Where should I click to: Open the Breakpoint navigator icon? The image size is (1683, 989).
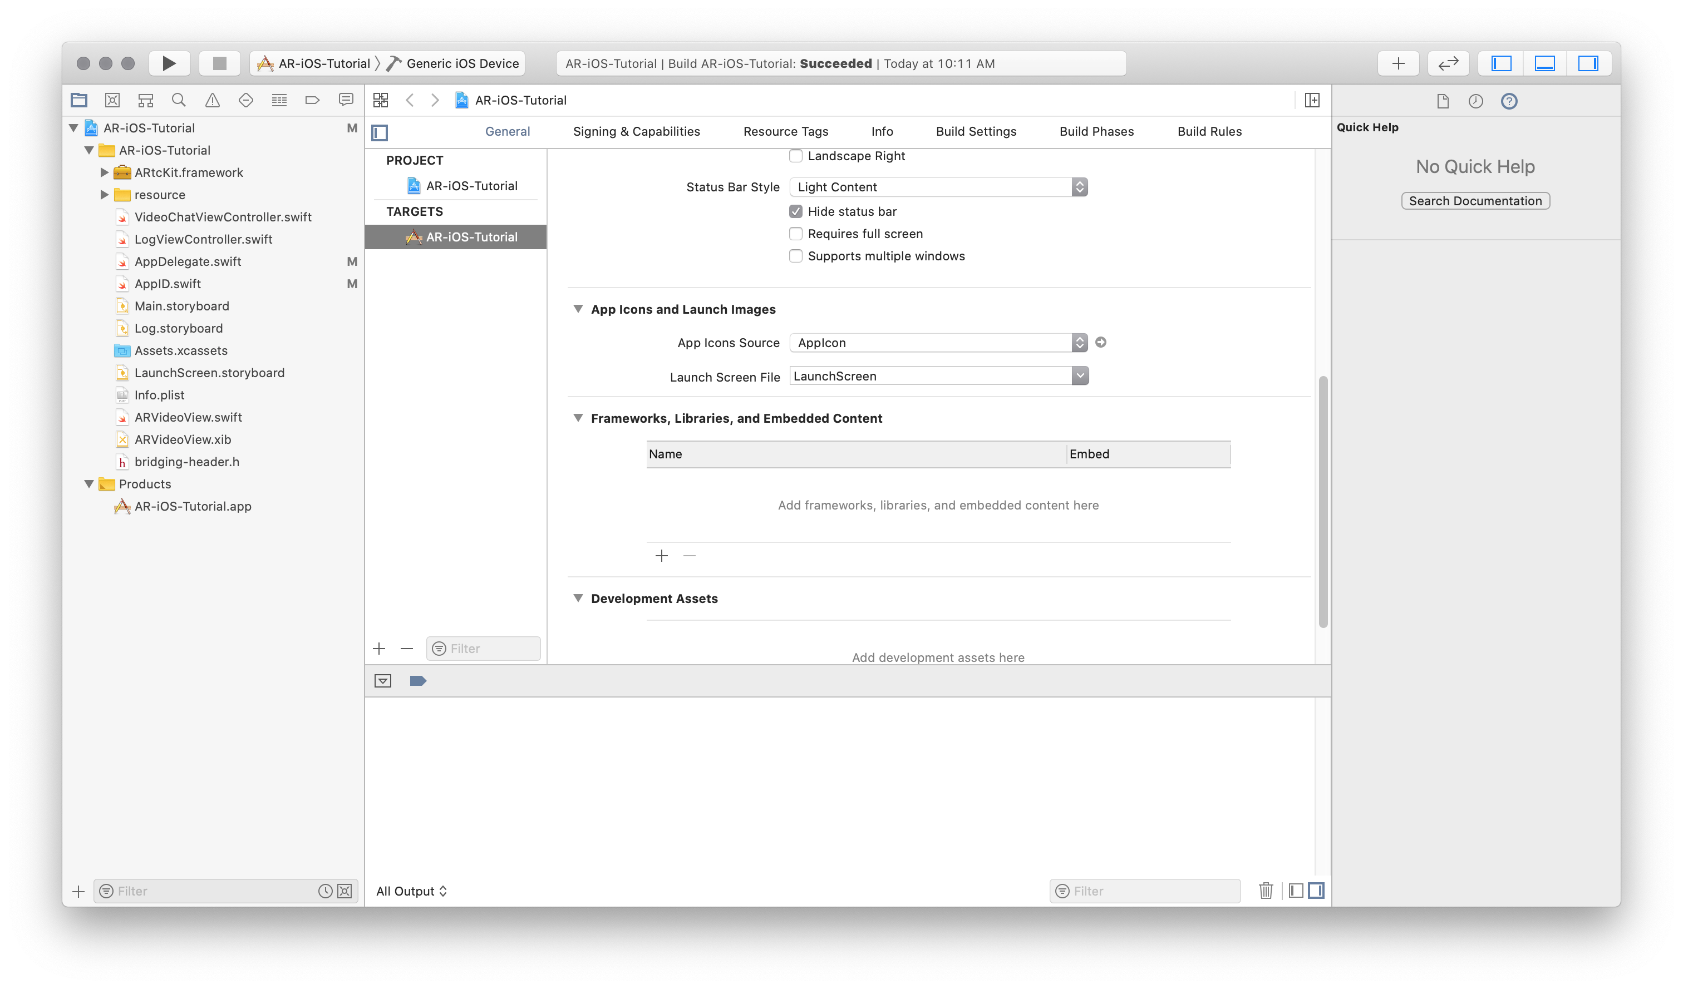(x=312, y=100)
